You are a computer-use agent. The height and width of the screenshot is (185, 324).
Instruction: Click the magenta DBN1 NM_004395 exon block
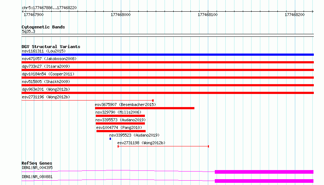click(x=264, y=172)
